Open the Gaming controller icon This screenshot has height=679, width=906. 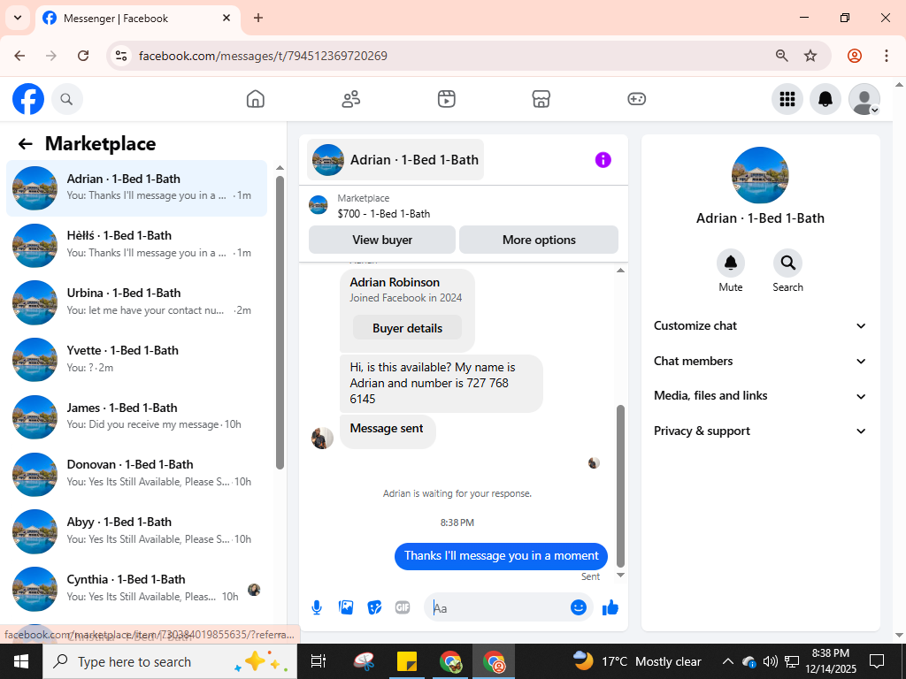[x=636, y=99]
